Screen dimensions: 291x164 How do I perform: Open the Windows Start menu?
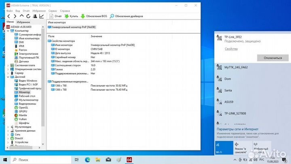pyautogui.click(x=5, y=160)
